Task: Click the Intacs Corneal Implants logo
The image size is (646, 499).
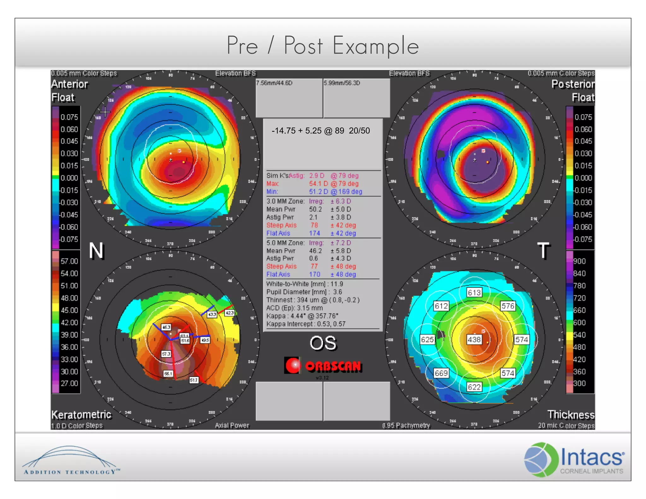Action: 574,459
